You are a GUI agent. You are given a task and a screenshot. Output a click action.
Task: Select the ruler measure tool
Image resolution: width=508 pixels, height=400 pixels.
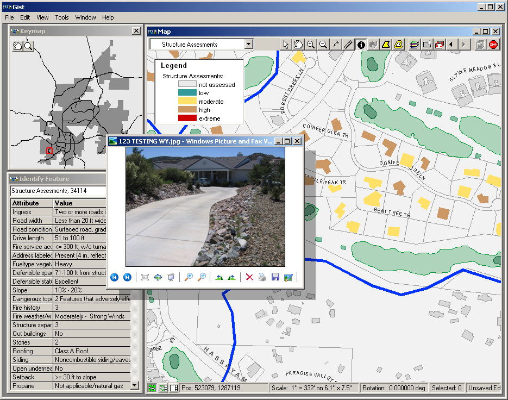(348, 45)
